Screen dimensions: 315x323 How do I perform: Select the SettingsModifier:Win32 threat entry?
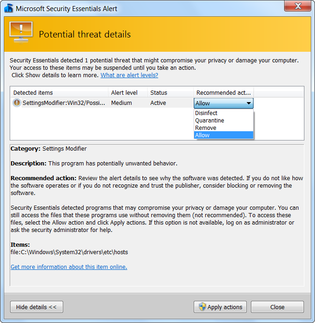(x=64, y=103)
